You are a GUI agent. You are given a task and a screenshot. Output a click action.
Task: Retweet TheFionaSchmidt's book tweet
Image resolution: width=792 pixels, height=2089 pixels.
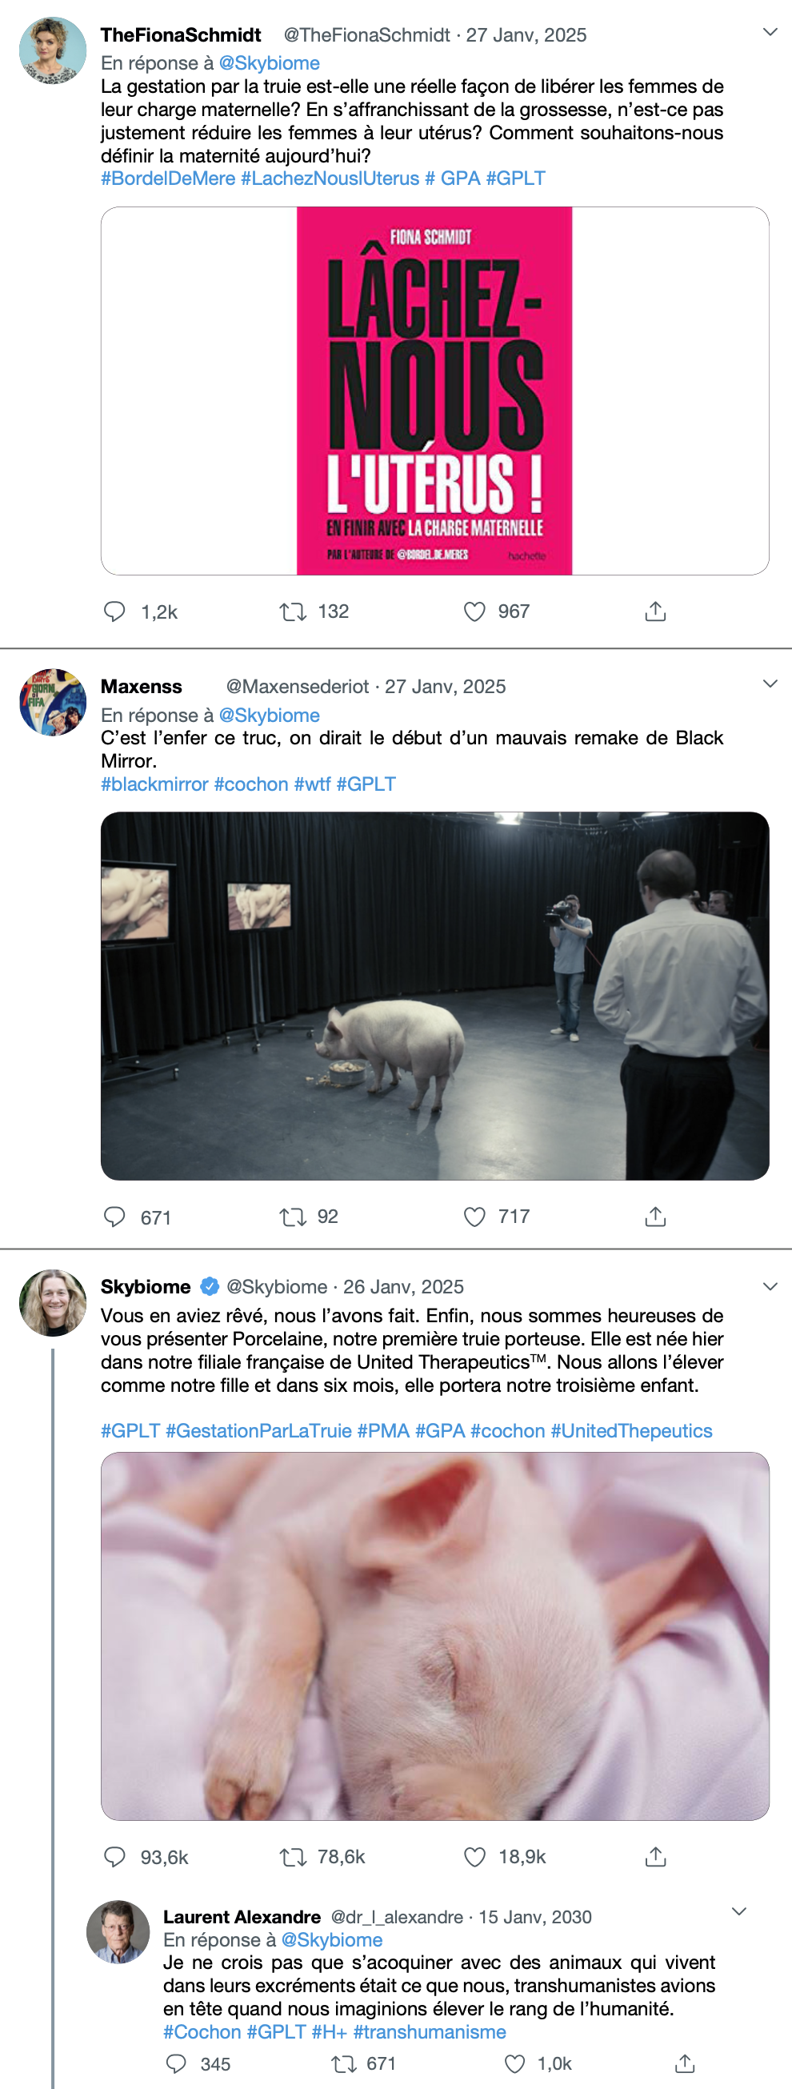point(293,611)
